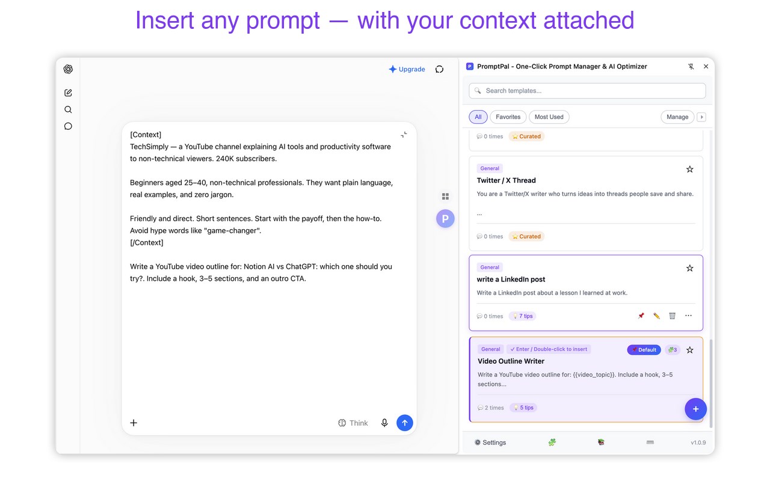This screenshot has width=770, height=481.
Task: Click the Upgrade link
Action: click(407, 69)
